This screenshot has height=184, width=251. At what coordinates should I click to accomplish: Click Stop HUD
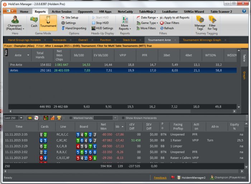tap(102, 23)
